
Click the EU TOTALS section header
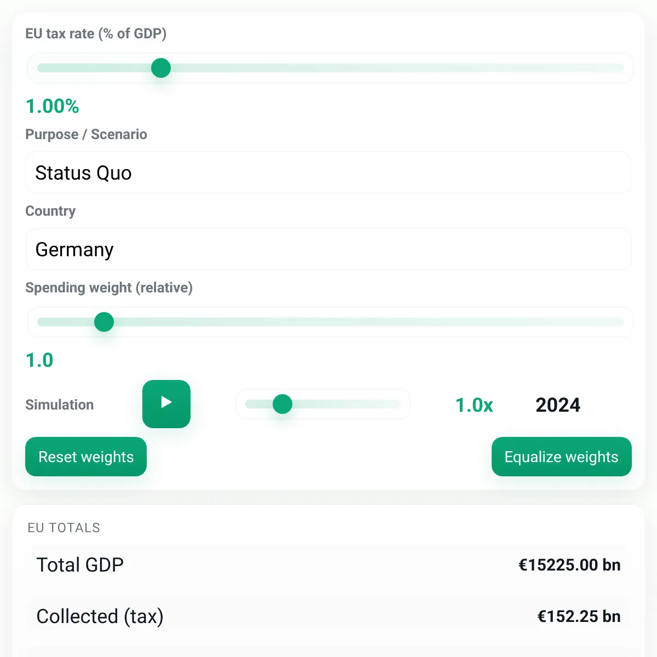[64, 528]
